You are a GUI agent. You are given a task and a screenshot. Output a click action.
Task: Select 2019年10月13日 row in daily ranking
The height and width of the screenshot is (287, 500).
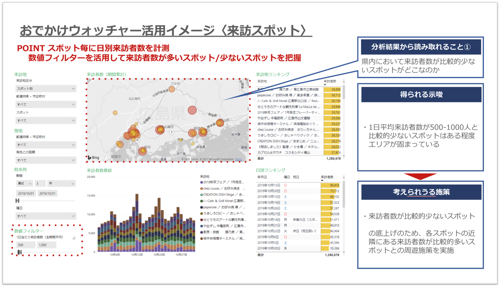point(269,185)
